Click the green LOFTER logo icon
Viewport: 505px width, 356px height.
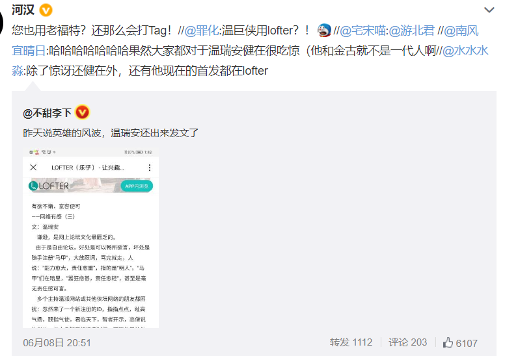tap(33, 186)
